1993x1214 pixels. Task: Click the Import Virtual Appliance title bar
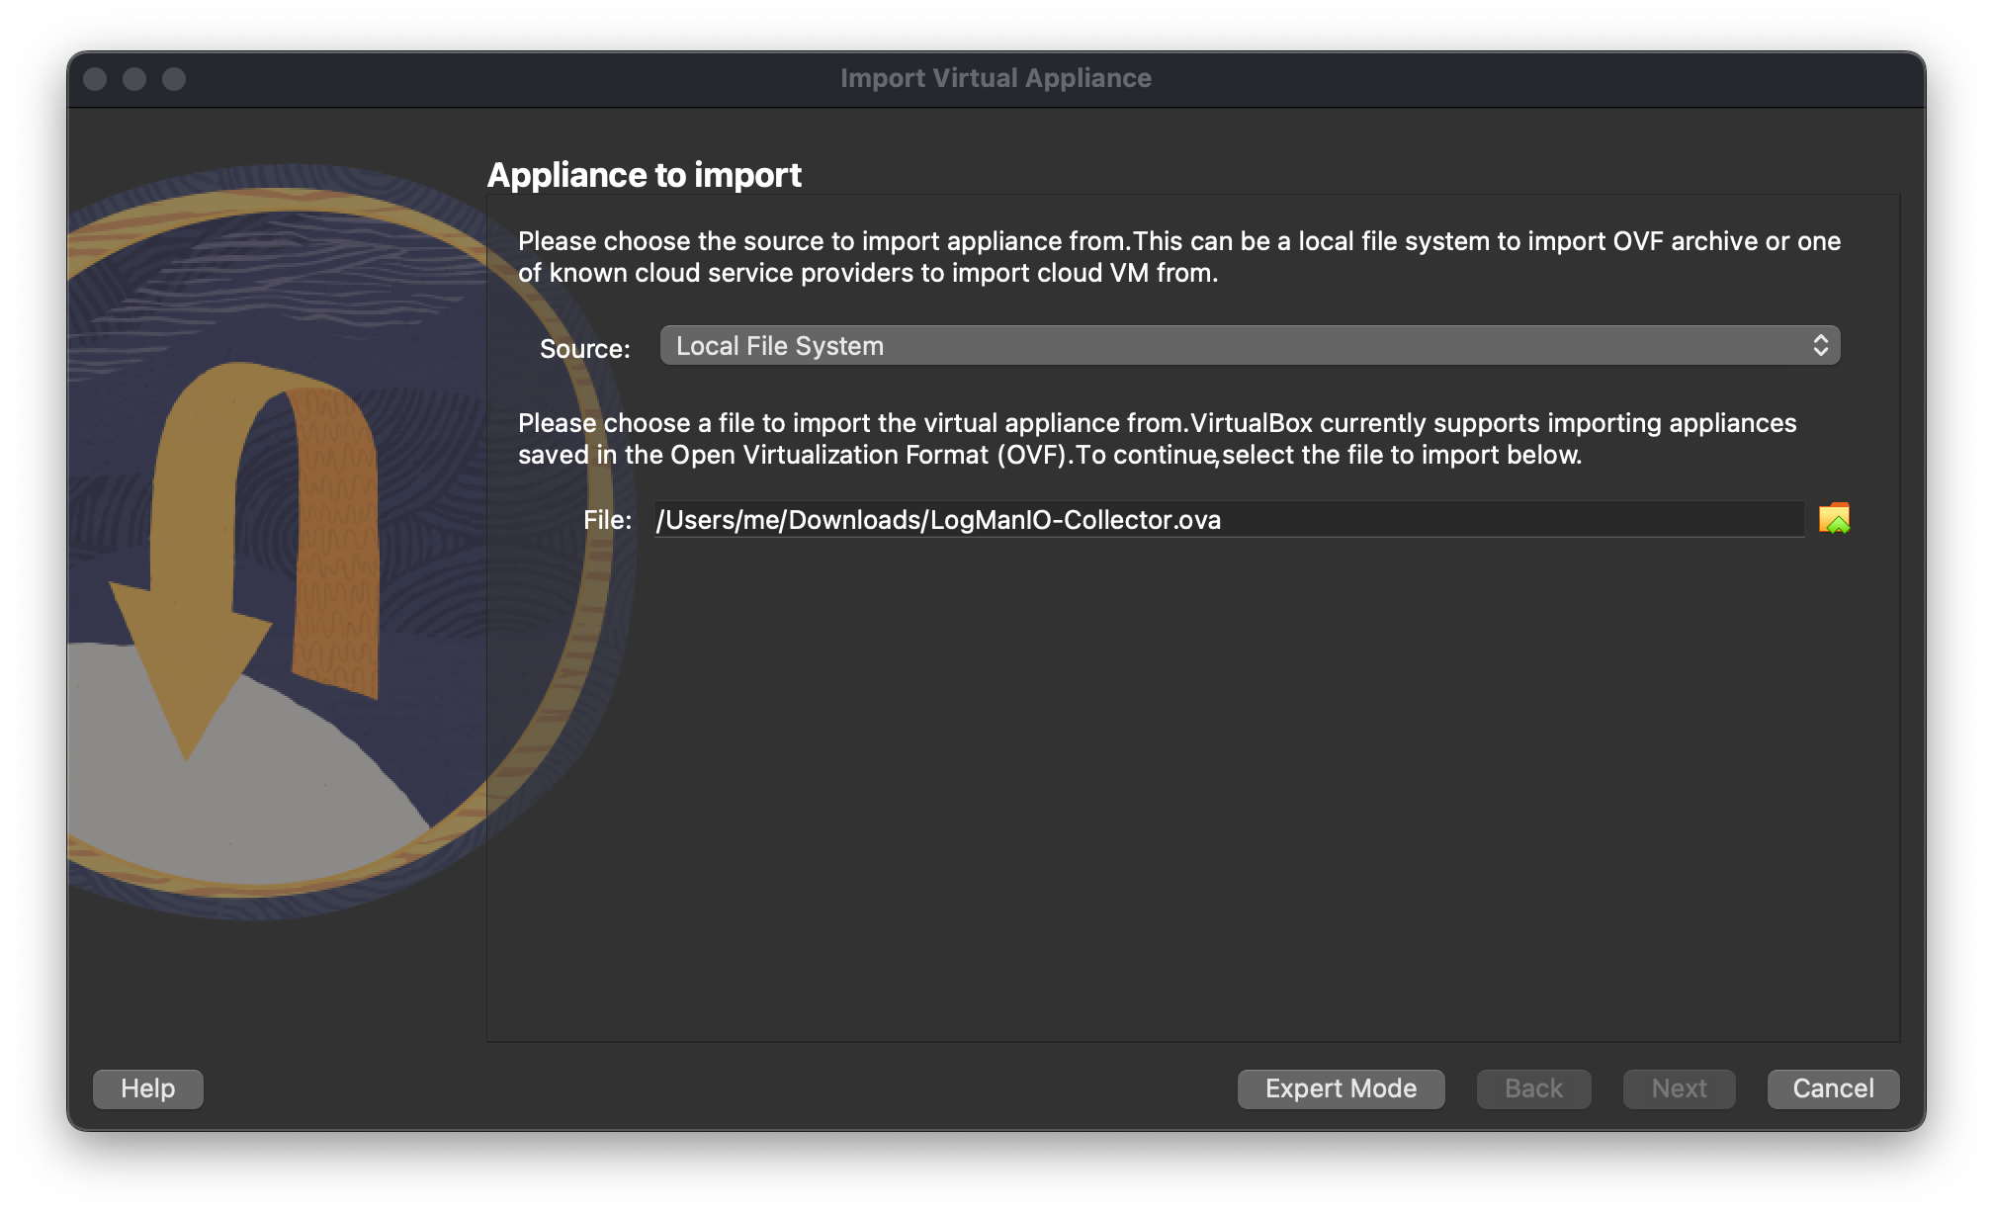(x=996, y=78)
